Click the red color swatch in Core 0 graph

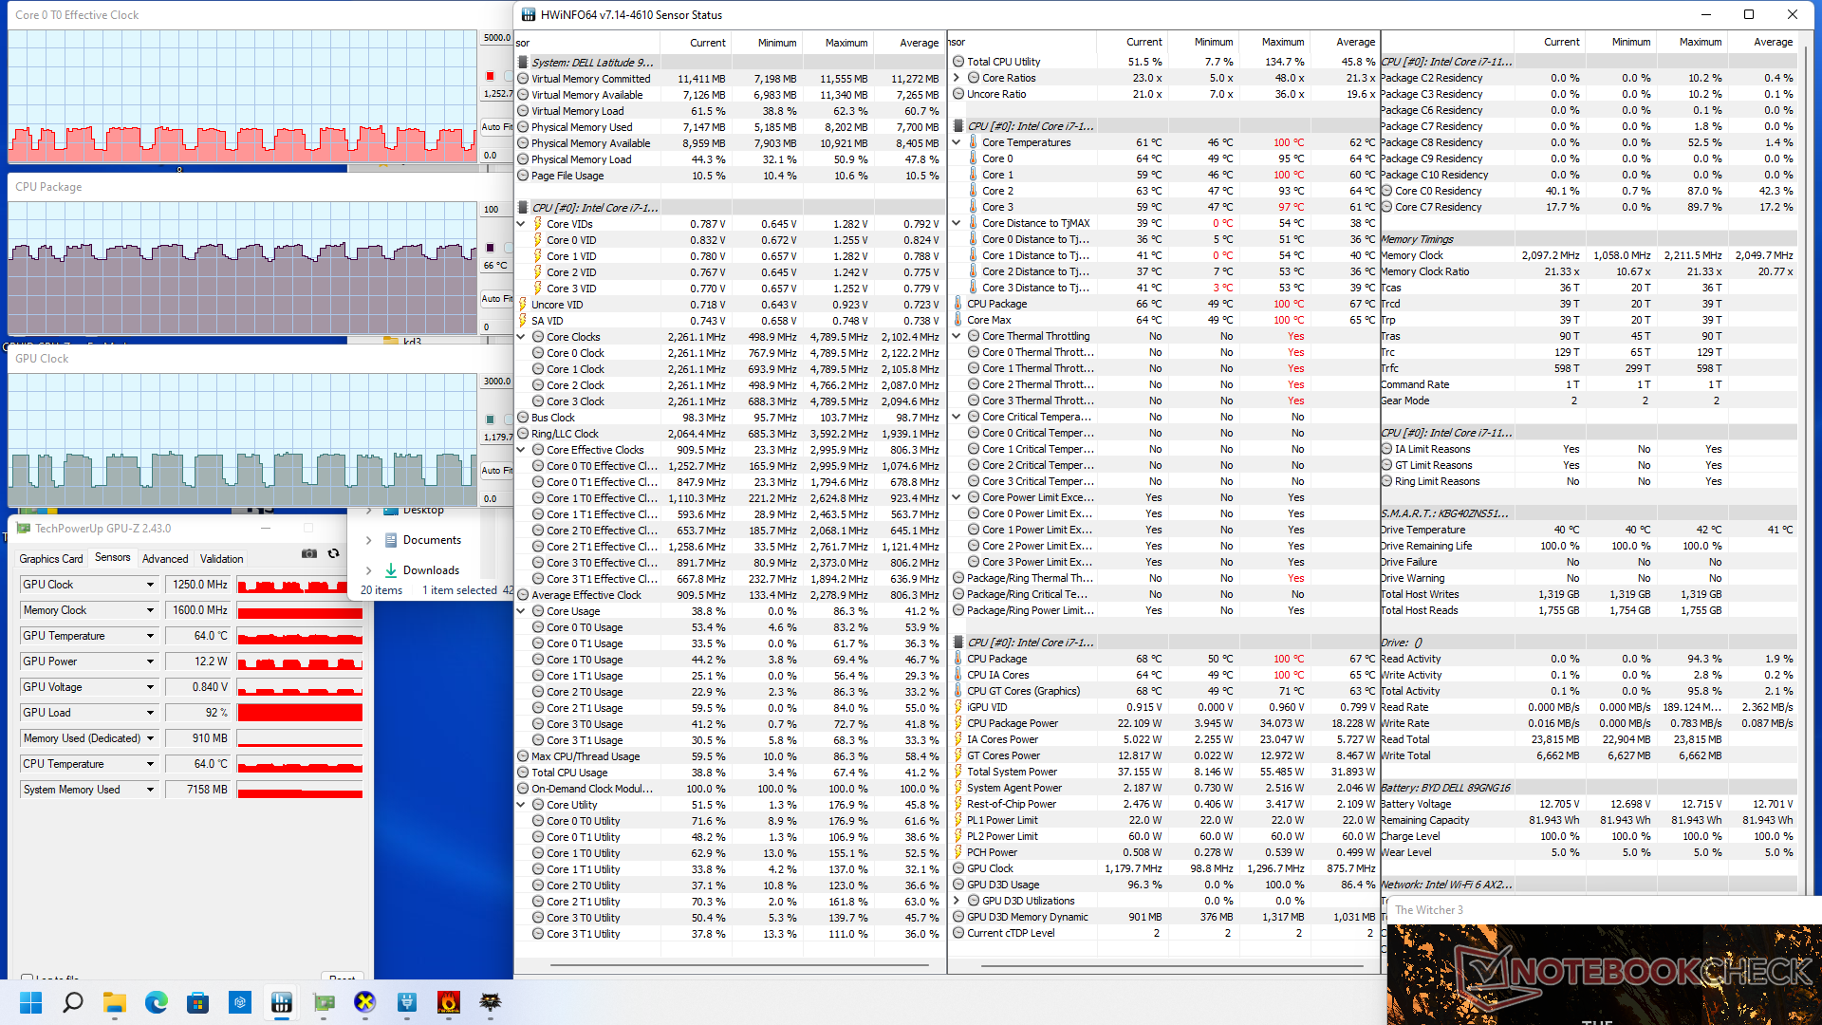pyautogui.click(x=490, y=76)
